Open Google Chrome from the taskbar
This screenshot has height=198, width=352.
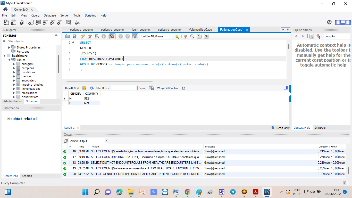tap(187, 192)
